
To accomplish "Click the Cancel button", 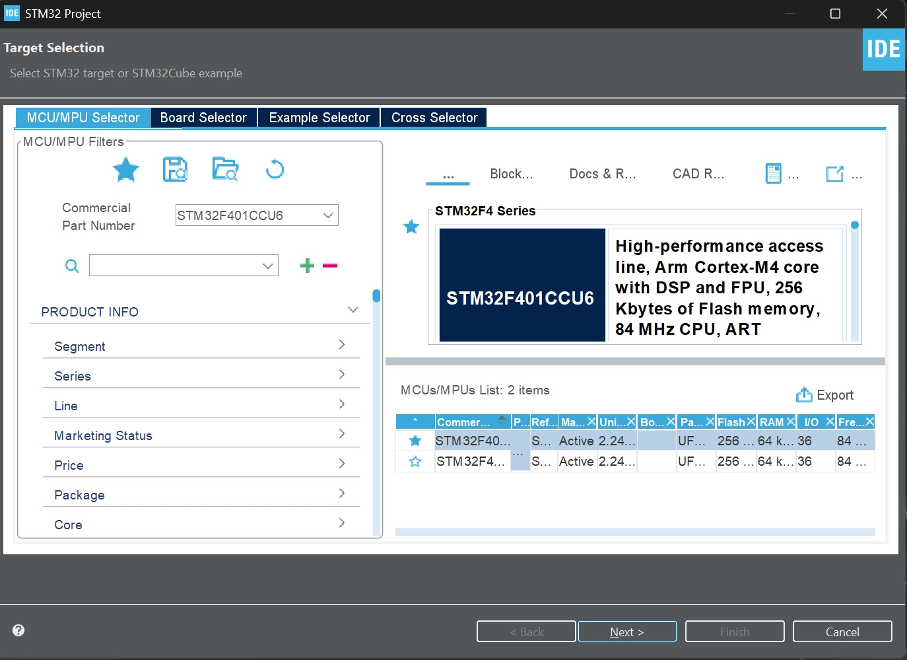I will point(842,632).
